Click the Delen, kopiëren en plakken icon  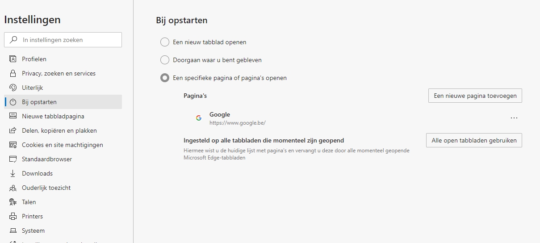pyautogui.click(x=13, y=130)
